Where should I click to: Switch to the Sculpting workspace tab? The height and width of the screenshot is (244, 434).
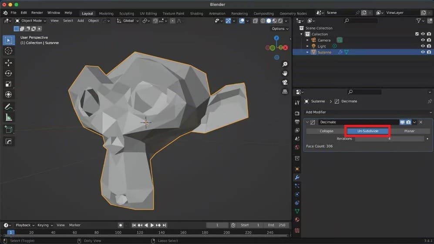[127, 13]
